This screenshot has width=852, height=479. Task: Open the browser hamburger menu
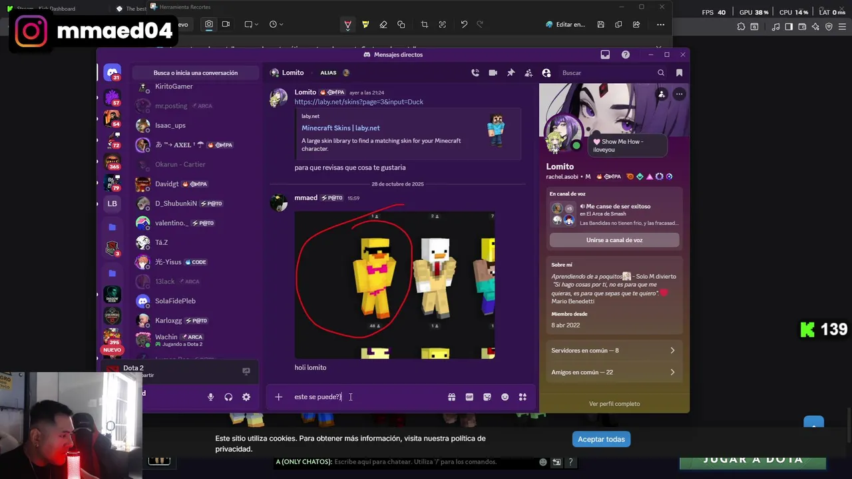coord(841,27)
